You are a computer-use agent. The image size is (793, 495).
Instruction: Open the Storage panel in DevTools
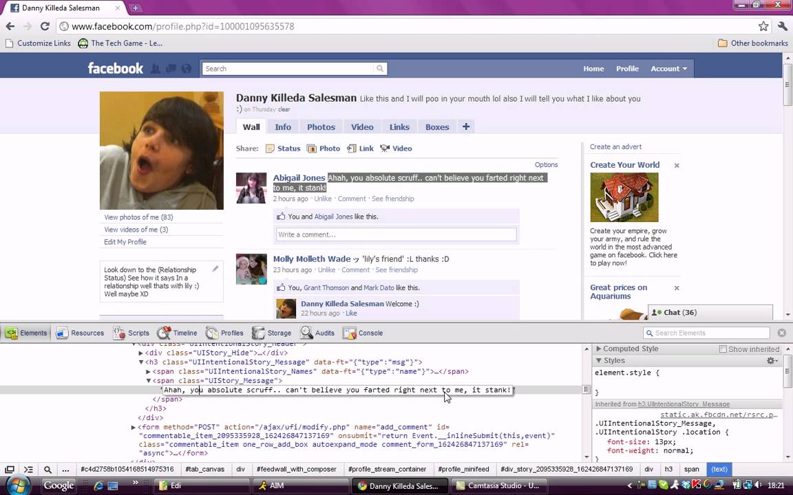pos(272,333)
